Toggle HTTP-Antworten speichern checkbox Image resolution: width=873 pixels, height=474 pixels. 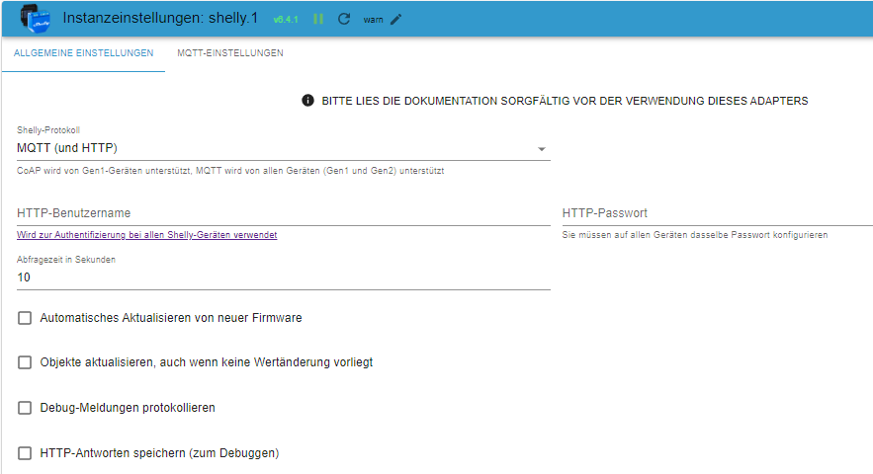pos(25,453)
